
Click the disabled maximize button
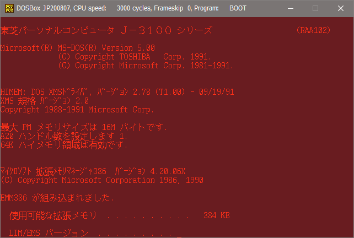[x=315, y=8]
